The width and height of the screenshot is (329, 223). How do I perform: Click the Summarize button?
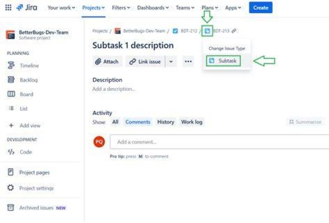click(x=305, y=122)
